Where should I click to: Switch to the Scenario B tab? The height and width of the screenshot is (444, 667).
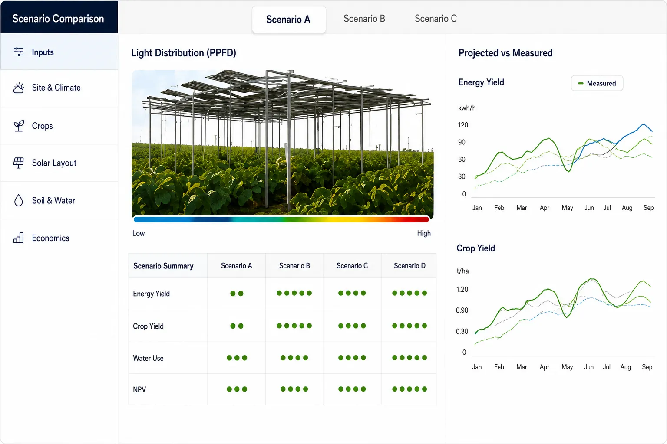coord(364,19)
